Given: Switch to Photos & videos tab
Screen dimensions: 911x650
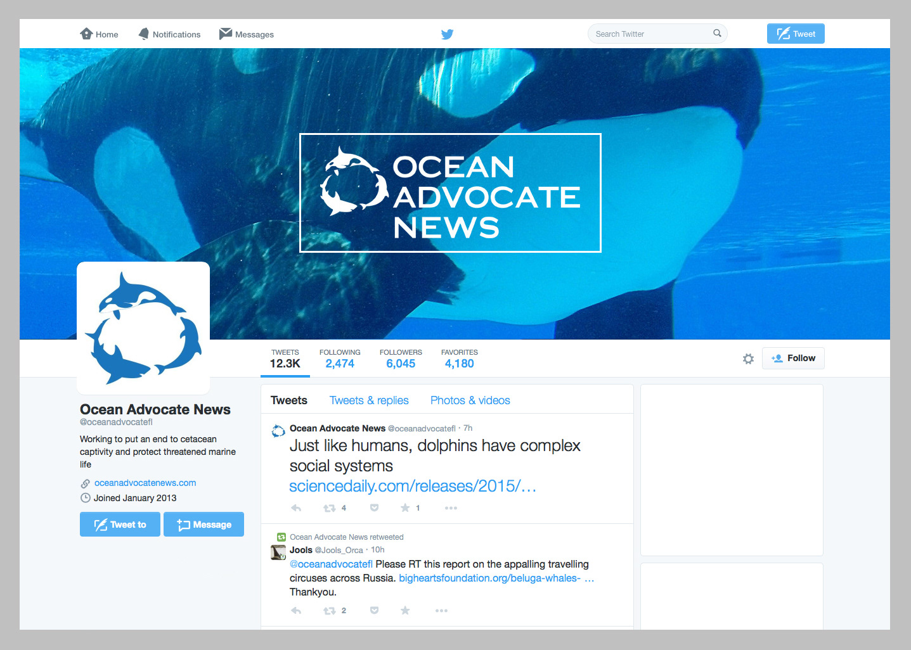Looking at the screenshot, I should point(470,400).
